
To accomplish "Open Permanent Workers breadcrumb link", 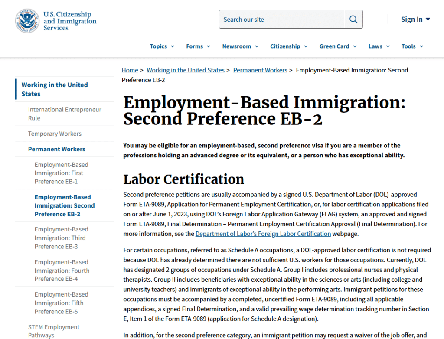I will click(x=260, y=70).
